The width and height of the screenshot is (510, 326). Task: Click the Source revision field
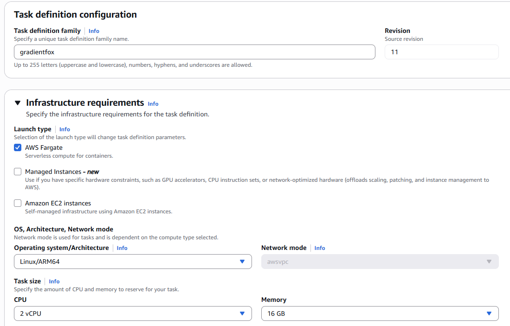coord(441,52)
